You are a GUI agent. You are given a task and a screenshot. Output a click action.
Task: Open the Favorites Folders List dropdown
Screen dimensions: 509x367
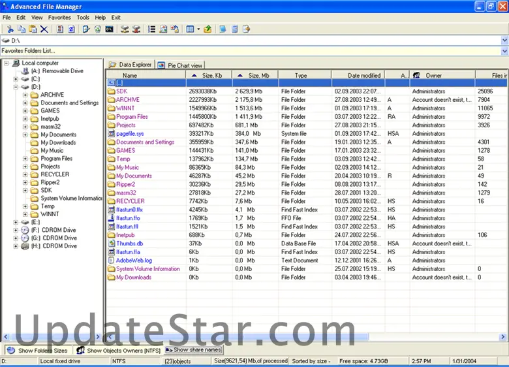point(504,50)
